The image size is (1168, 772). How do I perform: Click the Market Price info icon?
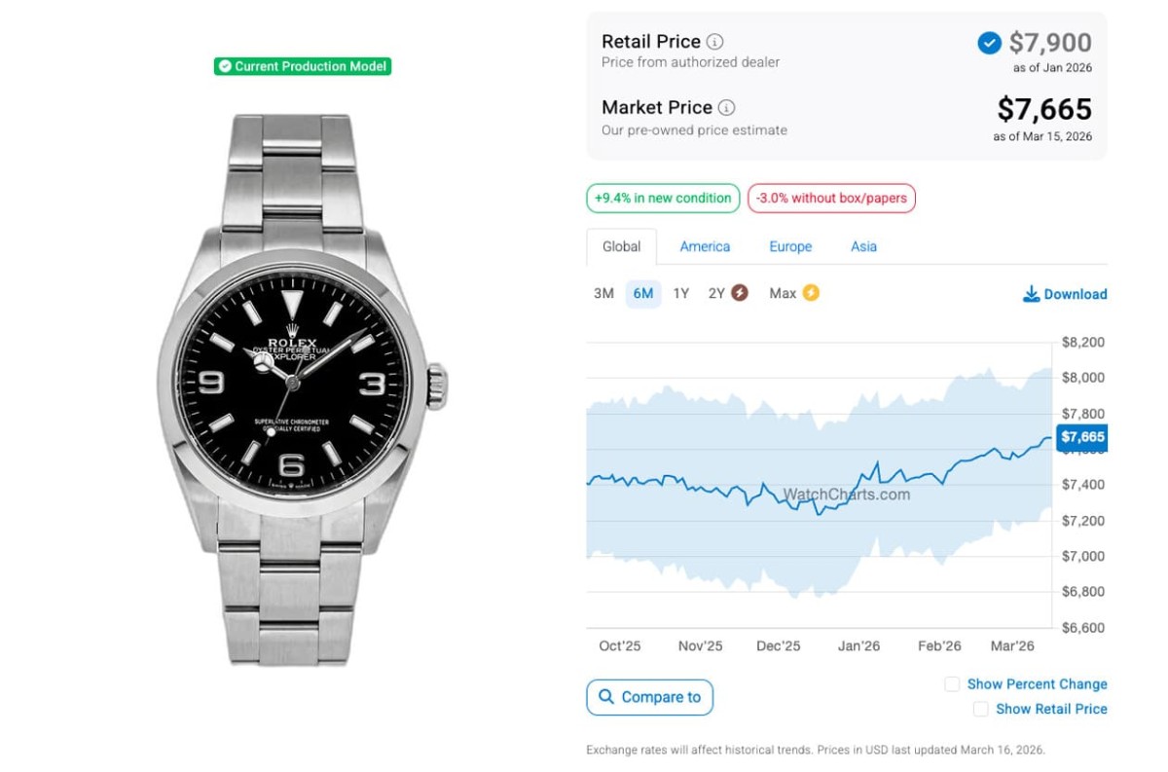click(x=727, y=108)
